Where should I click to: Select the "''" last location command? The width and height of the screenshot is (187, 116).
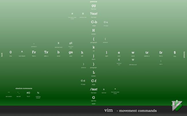(9, 93)
